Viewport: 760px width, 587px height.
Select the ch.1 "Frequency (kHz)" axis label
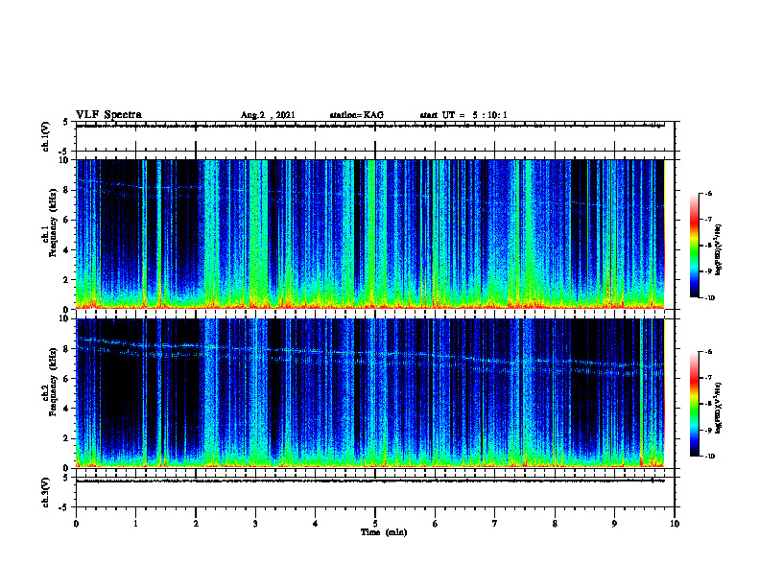tap(53, 221)
